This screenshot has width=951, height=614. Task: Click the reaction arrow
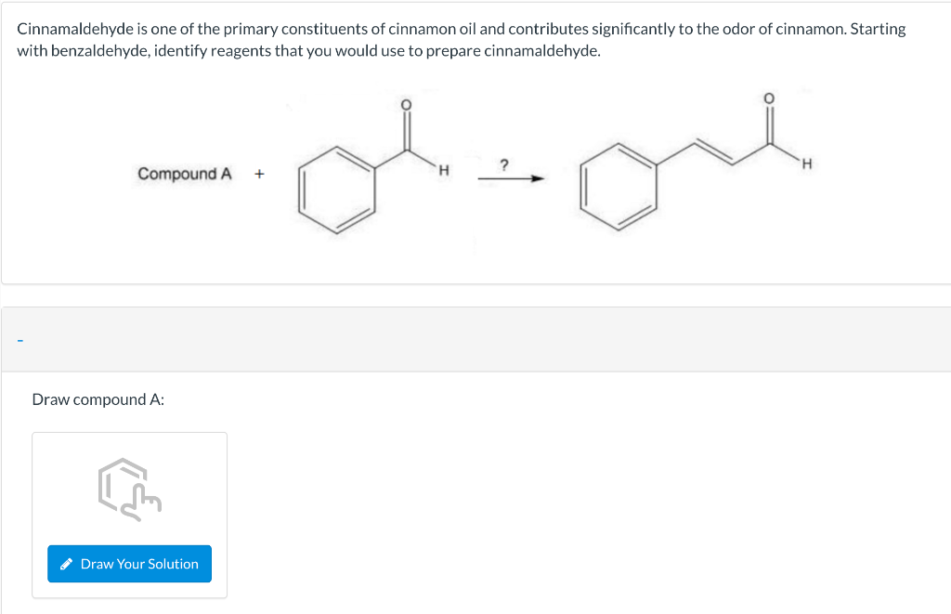tap(512, 178)
